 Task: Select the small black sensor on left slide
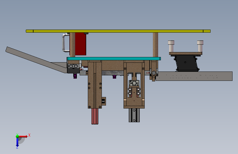coord(104,101)
